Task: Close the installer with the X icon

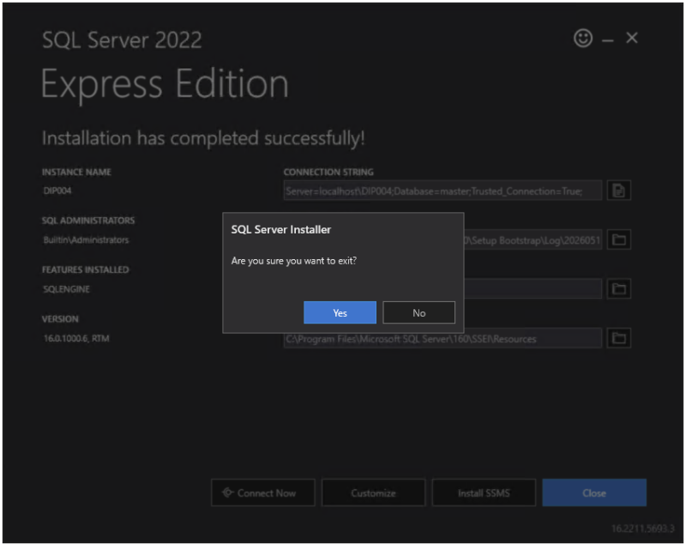Action: point(632,38)
